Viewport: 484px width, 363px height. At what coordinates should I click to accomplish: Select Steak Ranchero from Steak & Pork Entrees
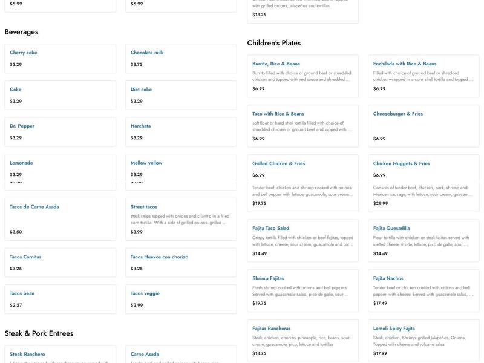(60, 355)
